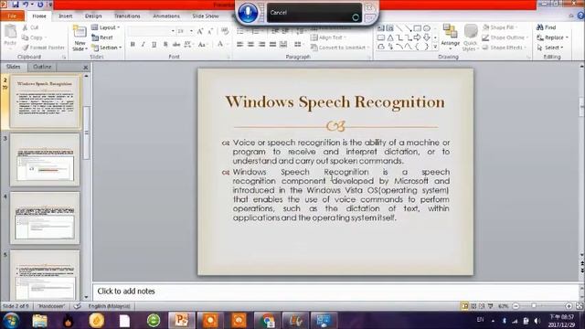The image size is (585, 329).
Task: Click the Paste button in Clipboard
Action: [10, 36]
